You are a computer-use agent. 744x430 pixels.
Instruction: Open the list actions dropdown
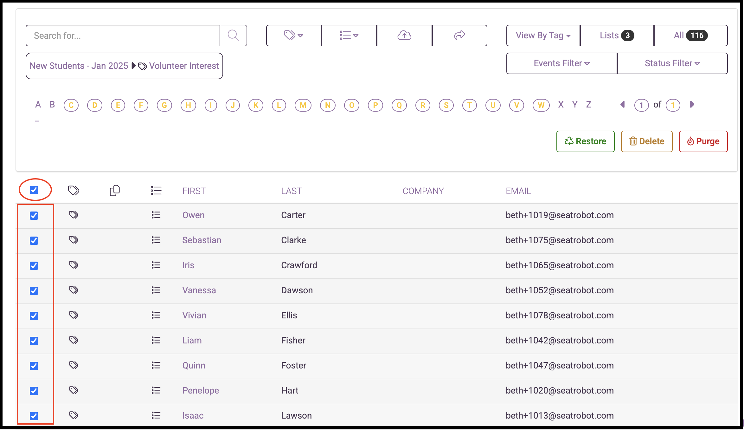[349, 35]
